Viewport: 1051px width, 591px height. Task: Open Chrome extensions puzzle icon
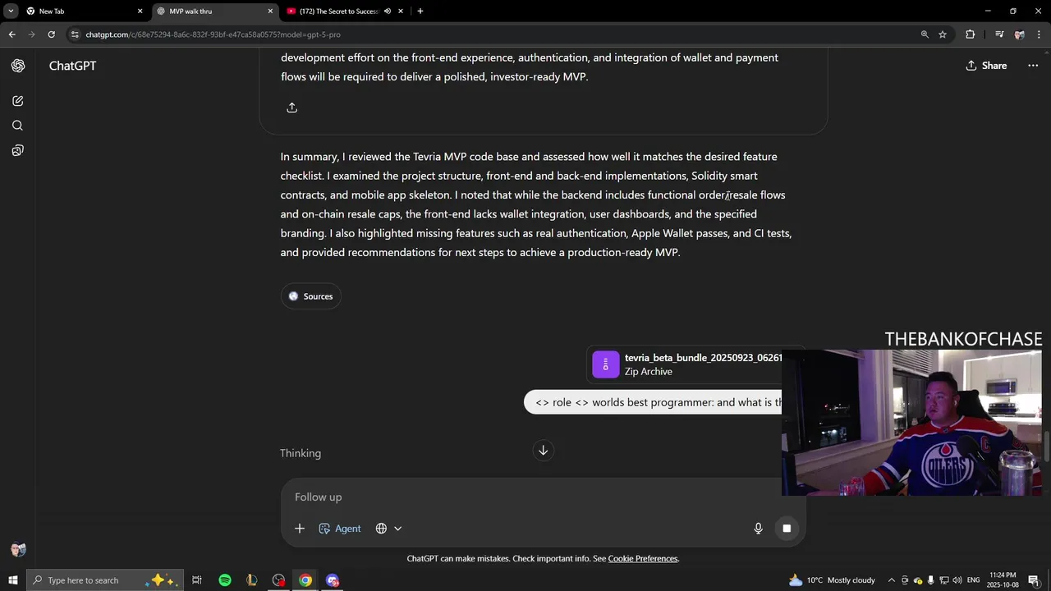point(971,34)
